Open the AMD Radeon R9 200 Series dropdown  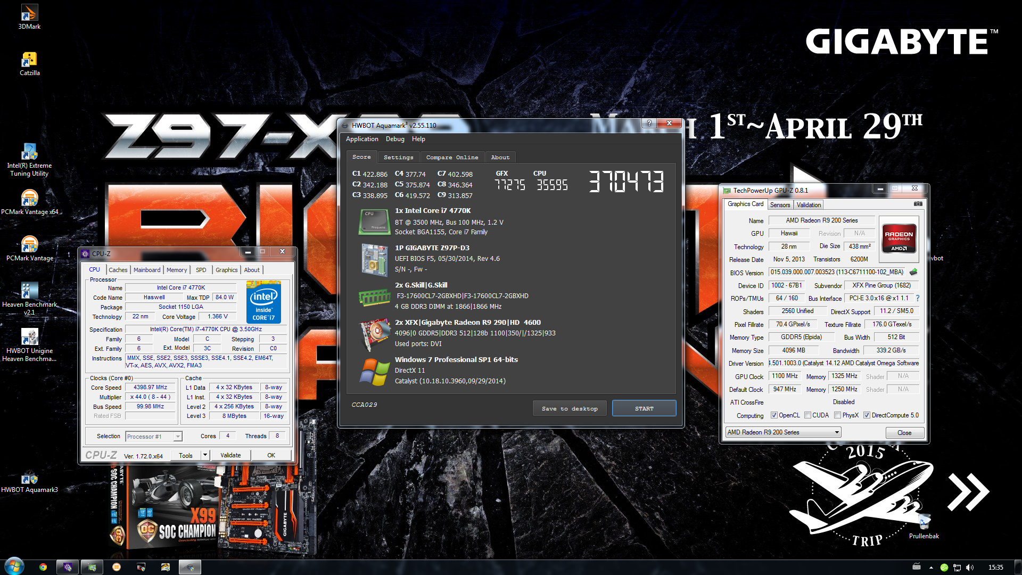tap(783, 432)
